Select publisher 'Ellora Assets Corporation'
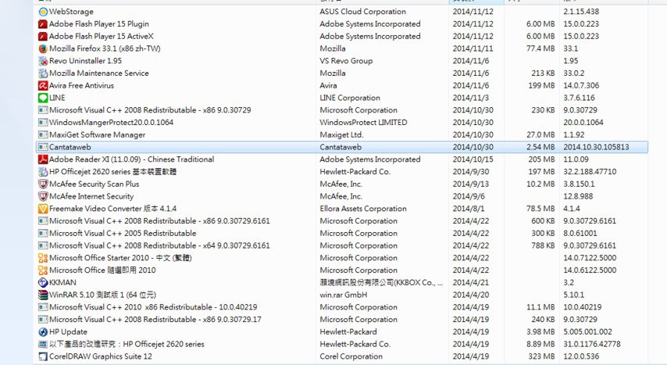Image resolution: width=667 pixels, height=365 pixels. (x=363, y=209)
